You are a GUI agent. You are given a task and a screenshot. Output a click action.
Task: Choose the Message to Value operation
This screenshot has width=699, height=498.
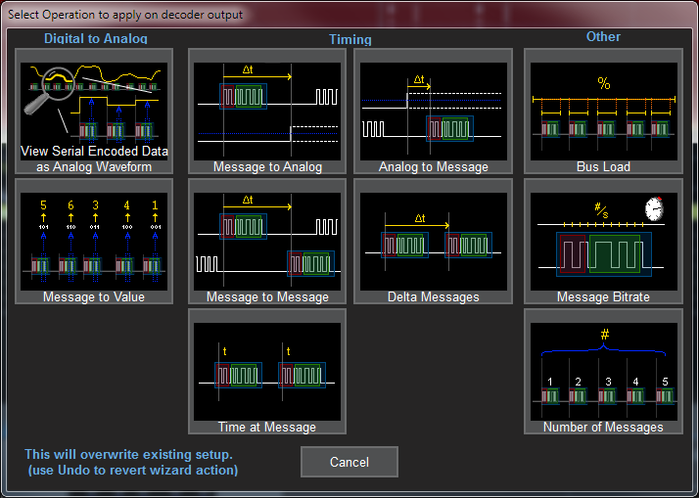pyautogui.click(x=95, y=241)
